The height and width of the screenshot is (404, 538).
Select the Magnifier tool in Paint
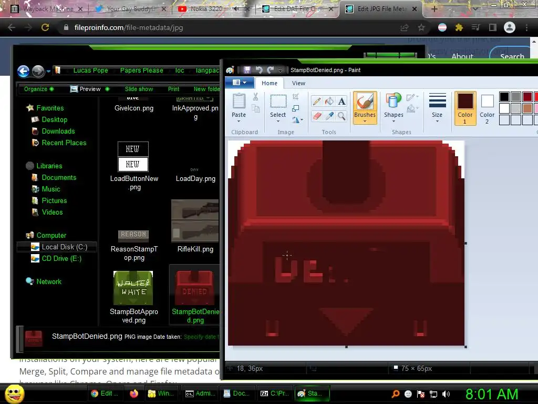pos(342,116)
